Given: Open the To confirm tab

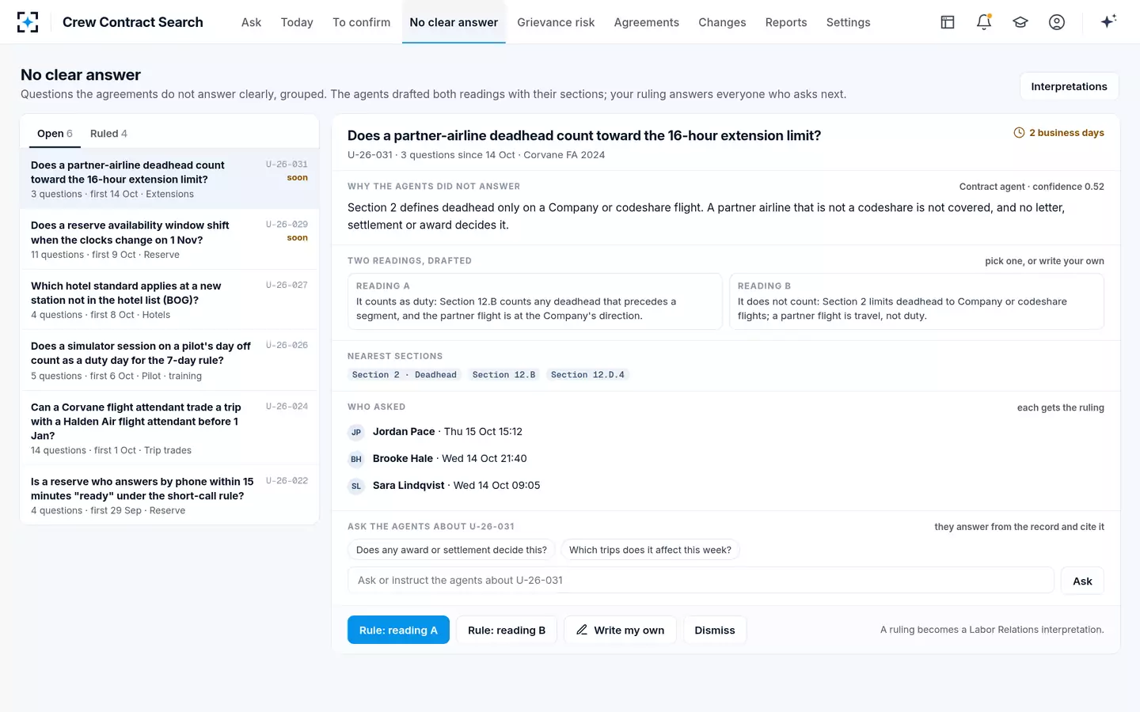Looking at the screenshot, I should (x=361, y=22).
